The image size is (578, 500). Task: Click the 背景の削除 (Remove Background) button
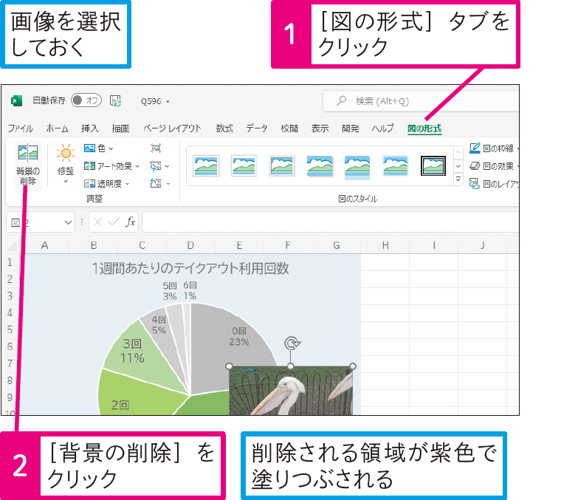(x=28, y=165)
